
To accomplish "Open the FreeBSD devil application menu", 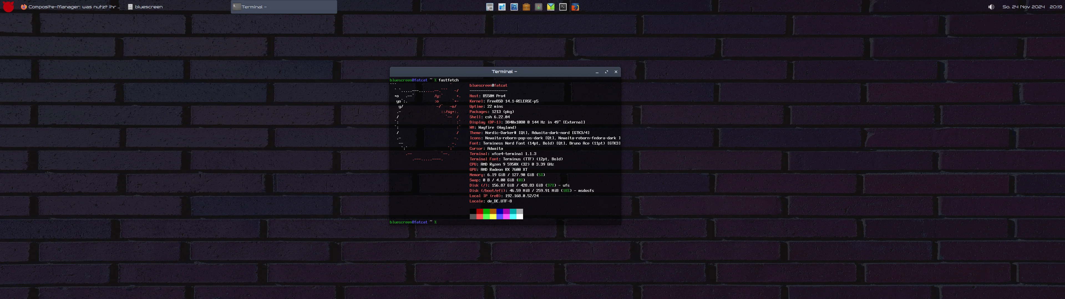I will click(8, 7).
